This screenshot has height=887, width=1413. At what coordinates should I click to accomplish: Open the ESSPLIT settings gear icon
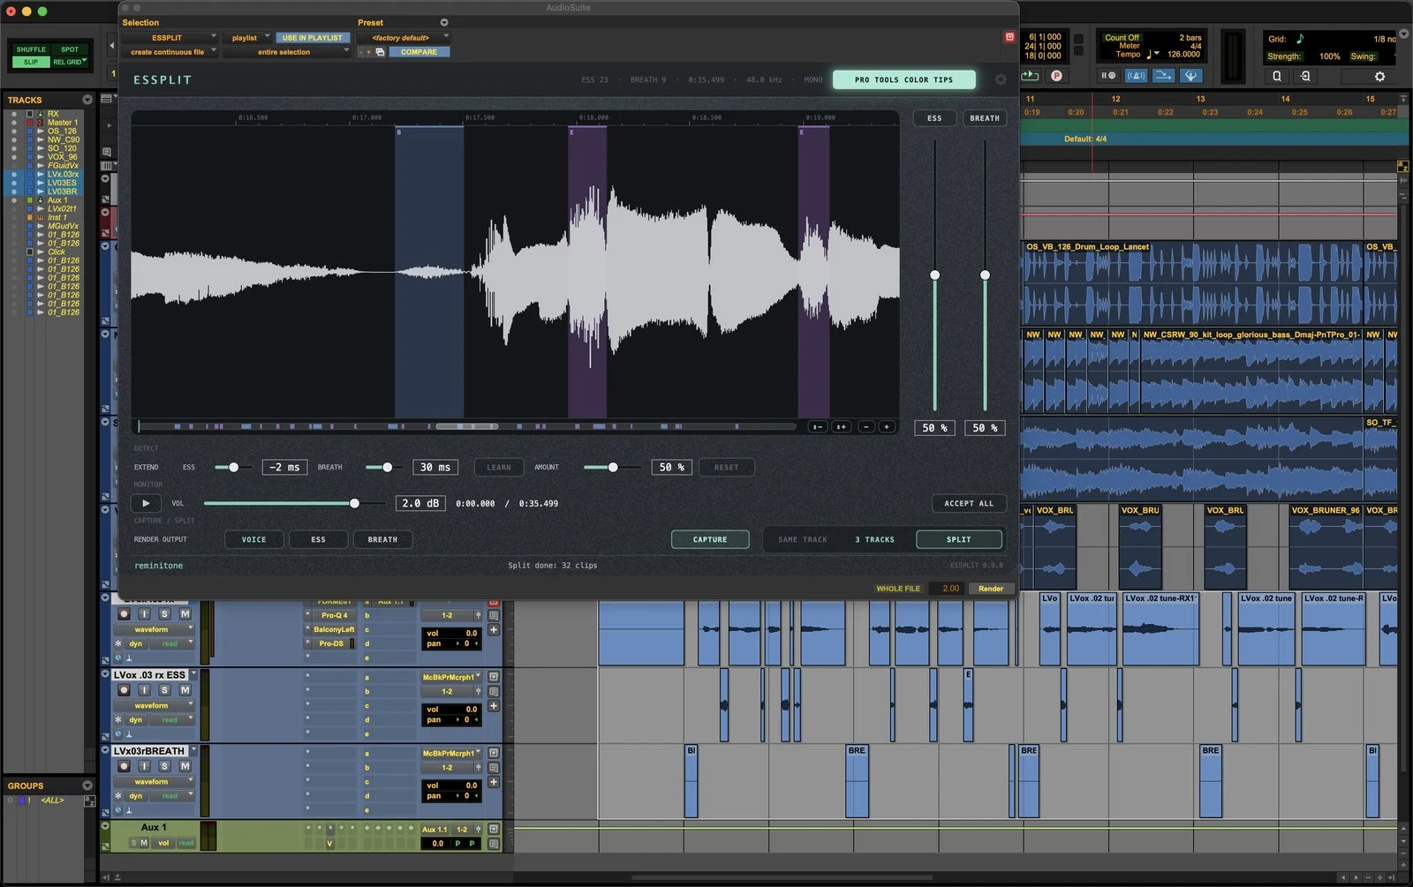(x=1001, y=79)
